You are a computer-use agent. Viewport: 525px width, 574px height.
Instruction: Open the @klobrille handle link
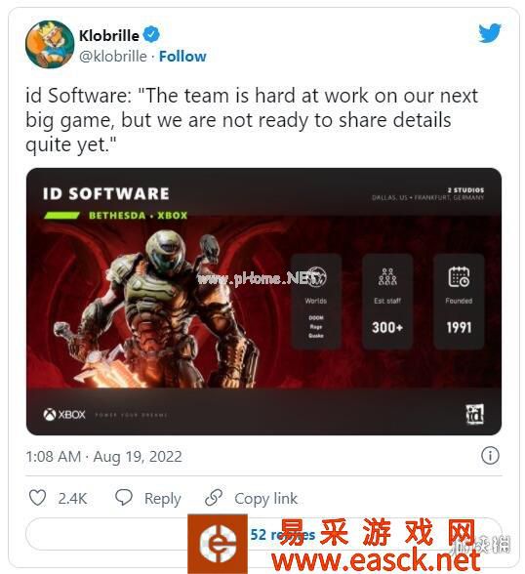pyautogui.click(x=113, y=57)
